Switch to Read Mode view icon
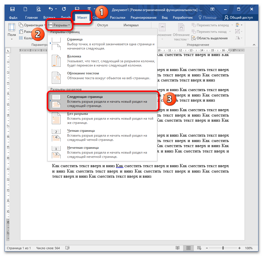 point(177,248)
